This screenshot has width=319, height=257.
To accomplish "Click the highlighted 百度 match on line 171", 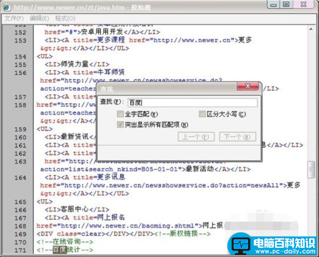I will pos(60,250).
